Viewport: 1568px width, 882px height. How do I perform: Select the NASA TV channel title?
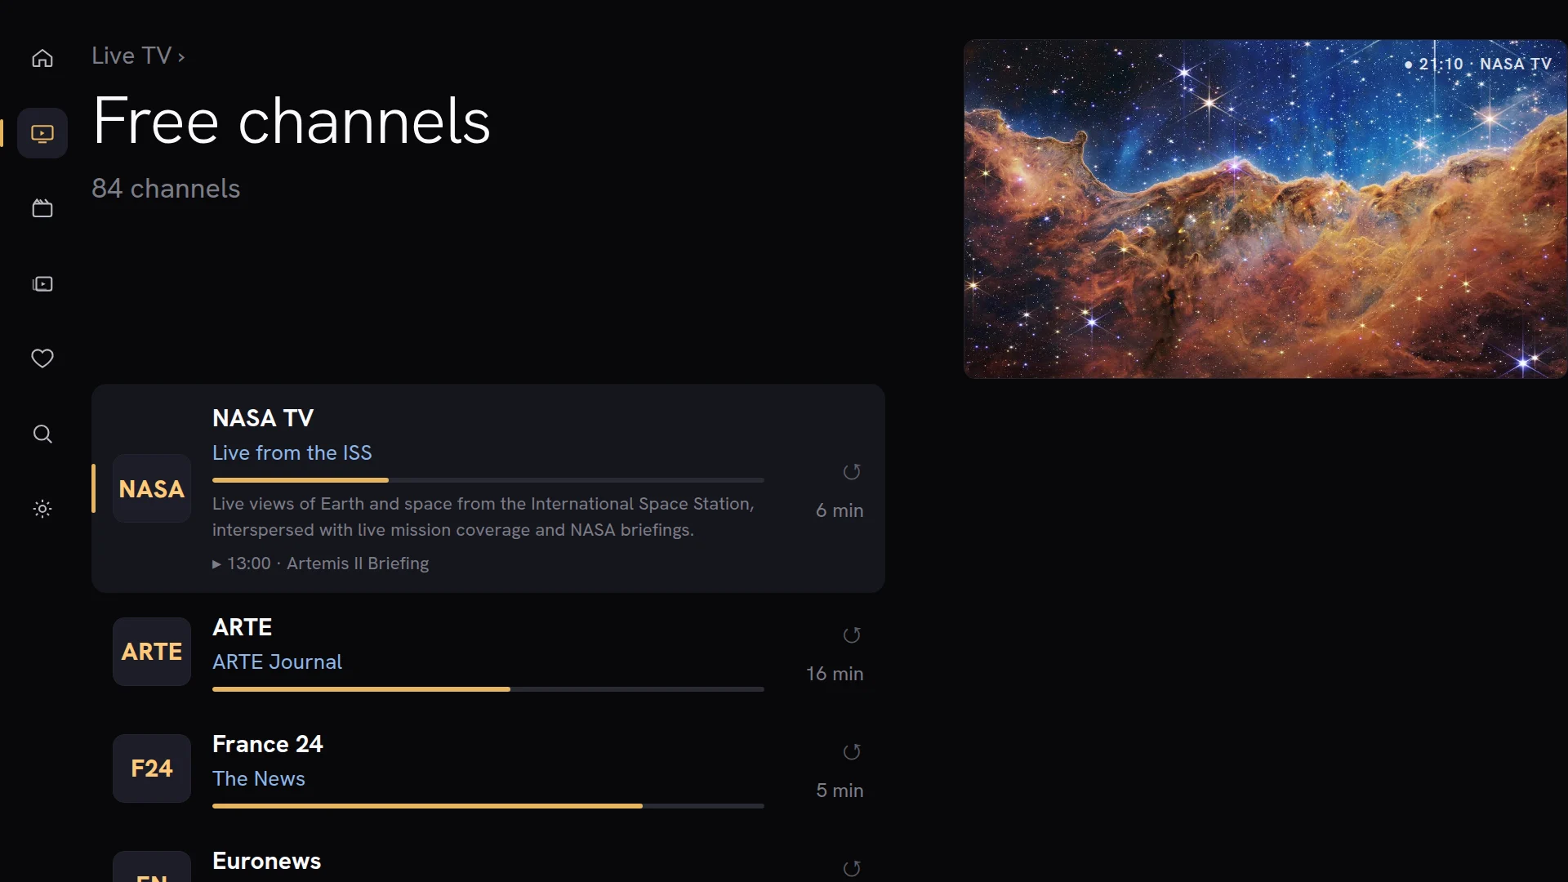[263, 418]
